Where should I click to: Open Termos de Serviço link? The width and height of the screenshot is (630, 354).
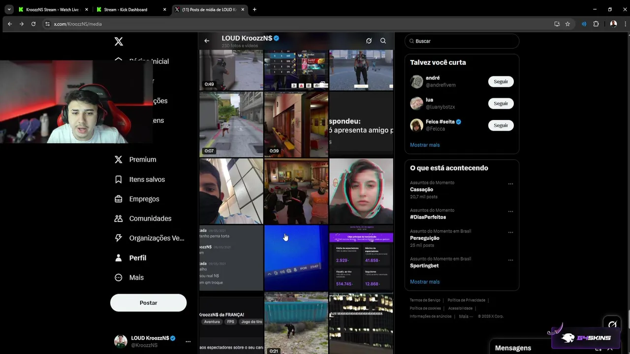pos(425,300)
